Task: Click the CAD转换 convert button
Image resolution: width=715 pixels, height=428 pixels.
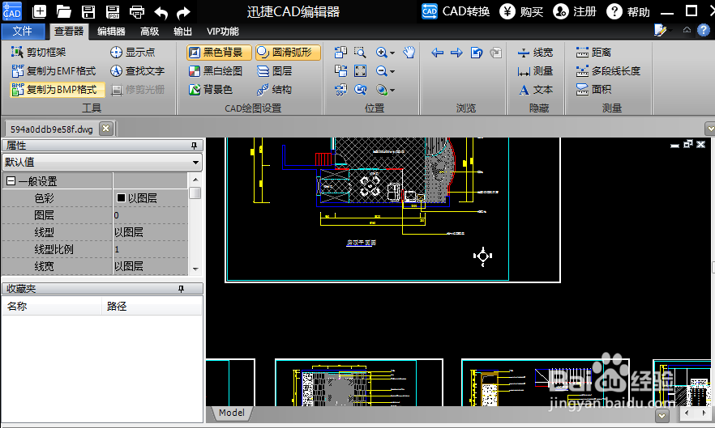Action: click(x=456, y=11)
